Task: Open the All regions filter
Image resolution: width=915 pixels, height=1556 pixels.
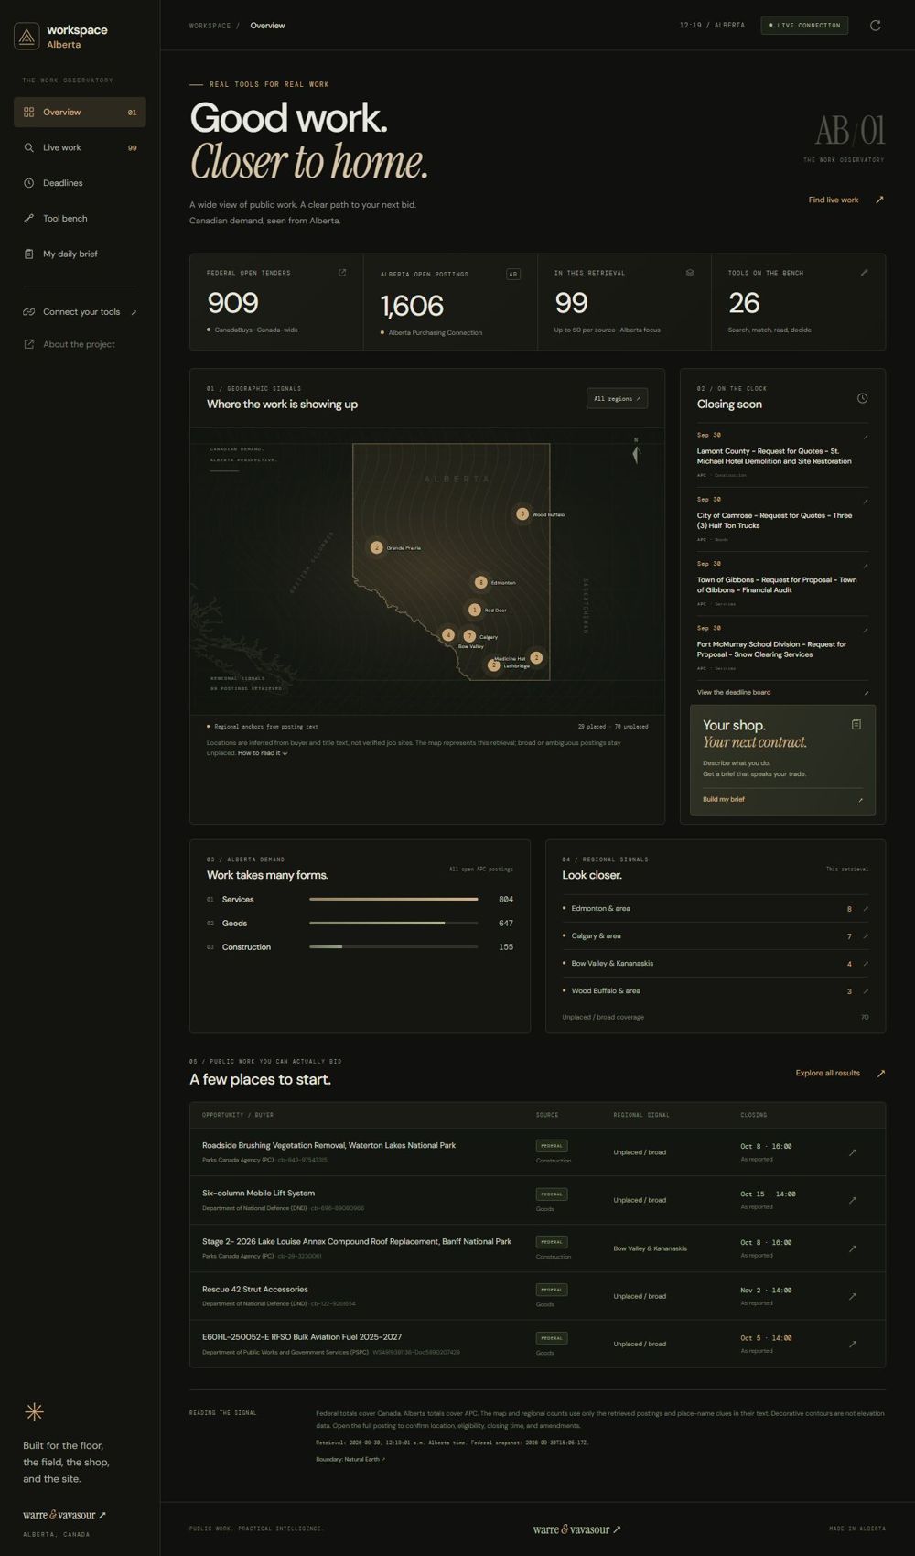Action: (617, 398)
